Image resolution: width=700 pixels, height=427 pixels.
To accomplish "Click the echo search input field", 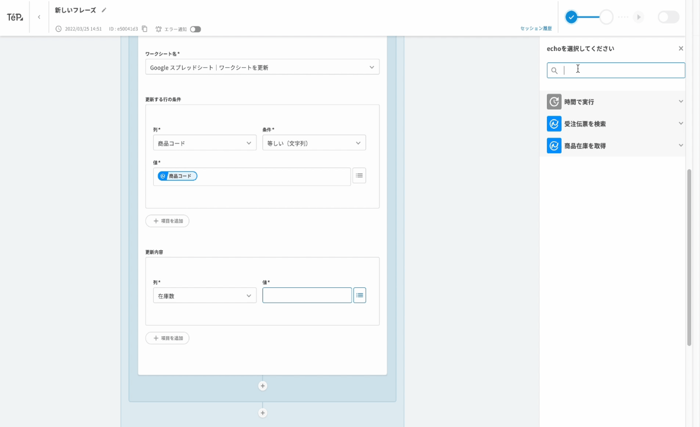I will [x=622, y=70].
